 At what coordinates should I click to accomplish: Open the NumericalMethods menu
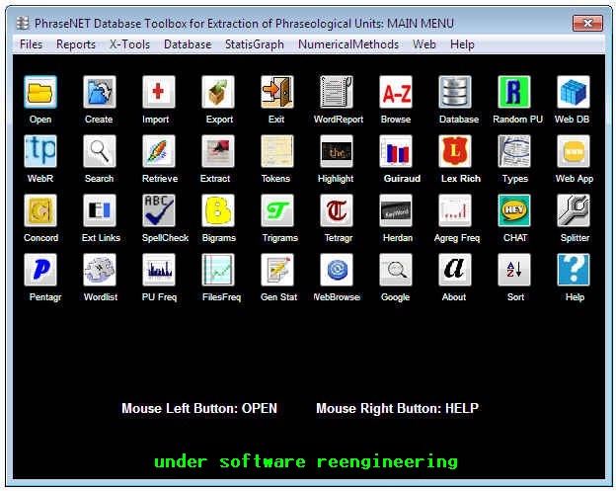(348, 44)
